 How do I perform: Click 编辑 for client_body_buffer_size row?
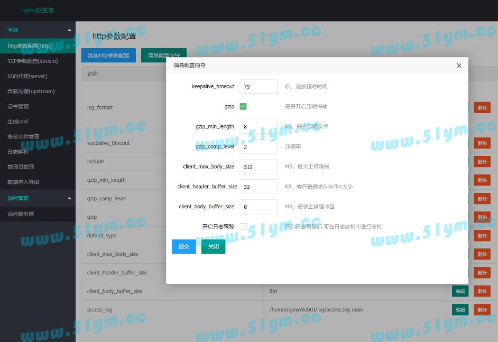460,291
